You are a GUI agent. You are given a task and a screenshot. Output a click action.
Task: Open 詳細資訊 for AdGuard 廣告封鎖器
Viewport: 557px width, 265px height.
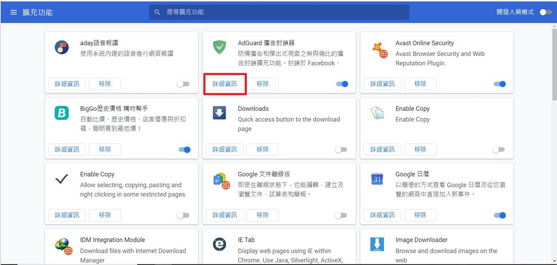(x=225, y=84)
